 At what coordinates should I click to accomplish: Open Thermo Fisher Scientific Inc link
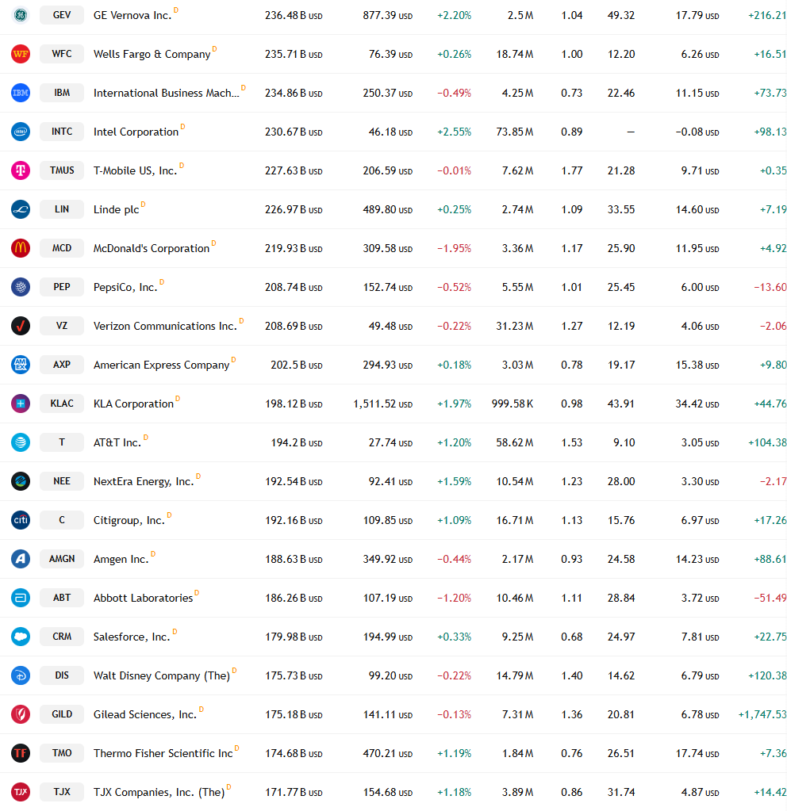163,753
